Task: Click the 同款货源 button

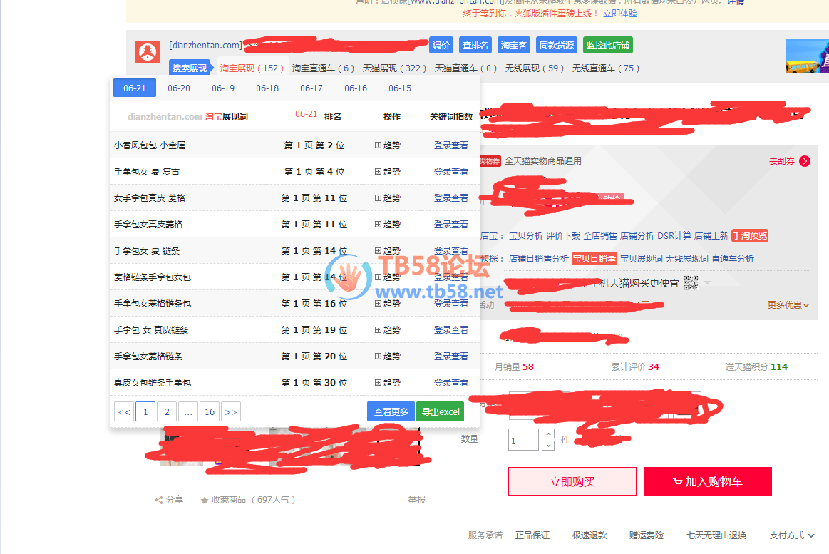Action: [557, 46]
